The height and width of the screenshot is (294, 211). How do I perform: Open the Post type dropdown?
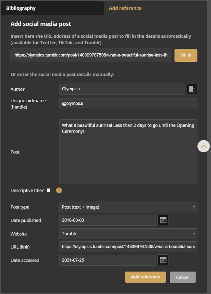[128, 207]
